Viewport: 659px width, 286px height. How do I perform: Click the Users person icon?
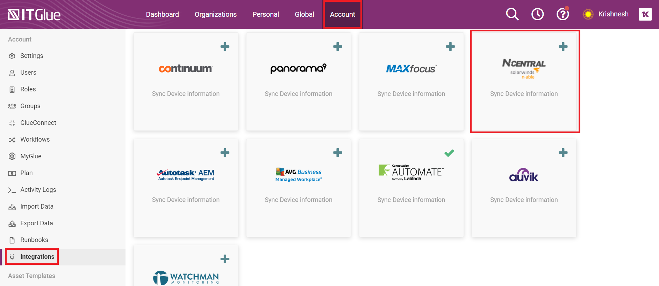coord(12,73)
